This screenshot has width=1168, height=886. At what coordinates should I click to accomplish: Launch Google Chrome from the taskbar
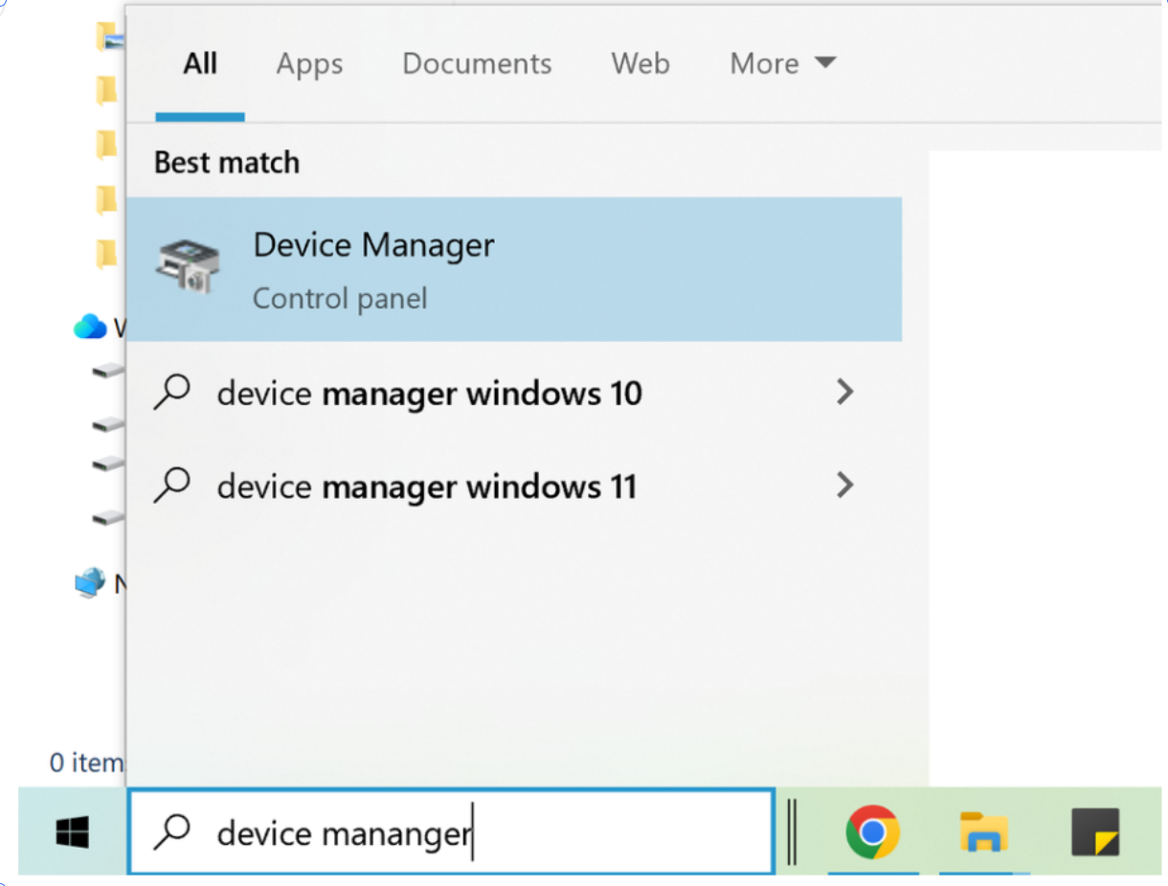coord(871,831)
